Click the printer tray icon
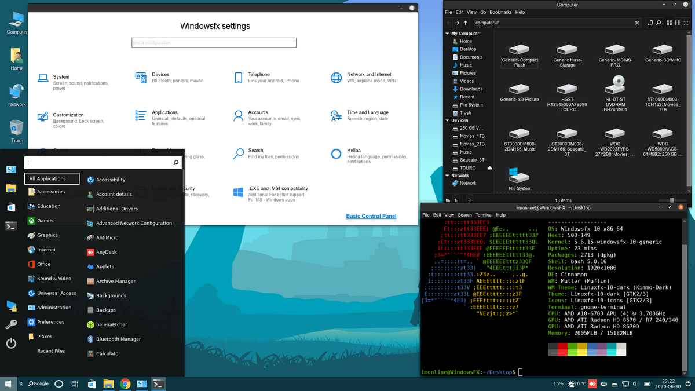Viewport: 695px width, 391px height. 603,383
